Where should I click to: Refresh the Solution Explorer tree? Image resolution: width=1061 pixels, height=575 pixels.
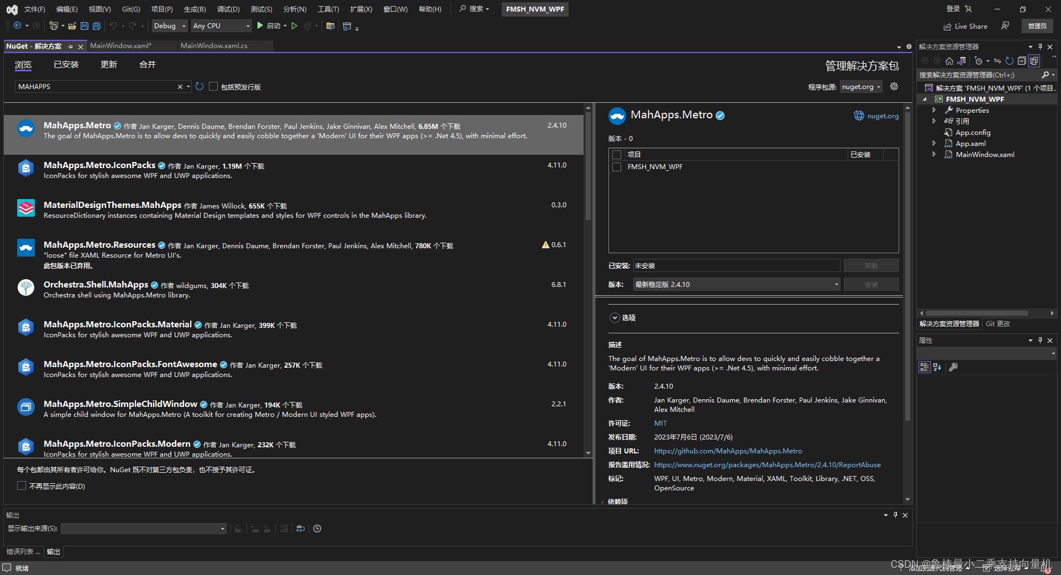[x=1010, y=61]
